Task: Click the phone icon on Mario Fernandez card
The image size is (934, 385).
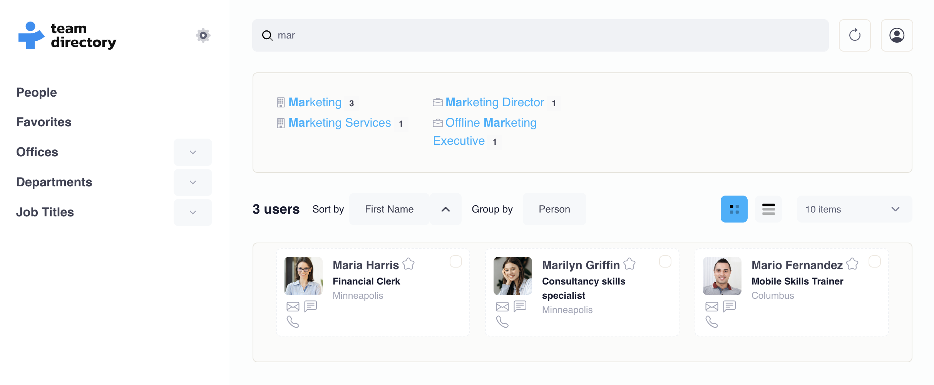Action: point(712,321)
